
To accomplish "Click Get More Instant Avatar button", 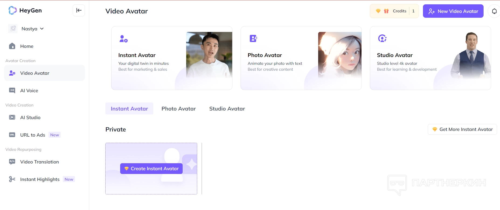I will (x=462, y=129).
